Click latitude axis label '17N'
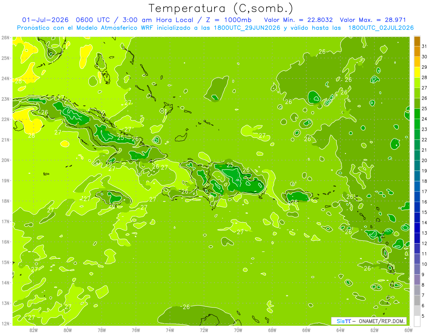This screenshot has height=335, width=434. point(5,222)
